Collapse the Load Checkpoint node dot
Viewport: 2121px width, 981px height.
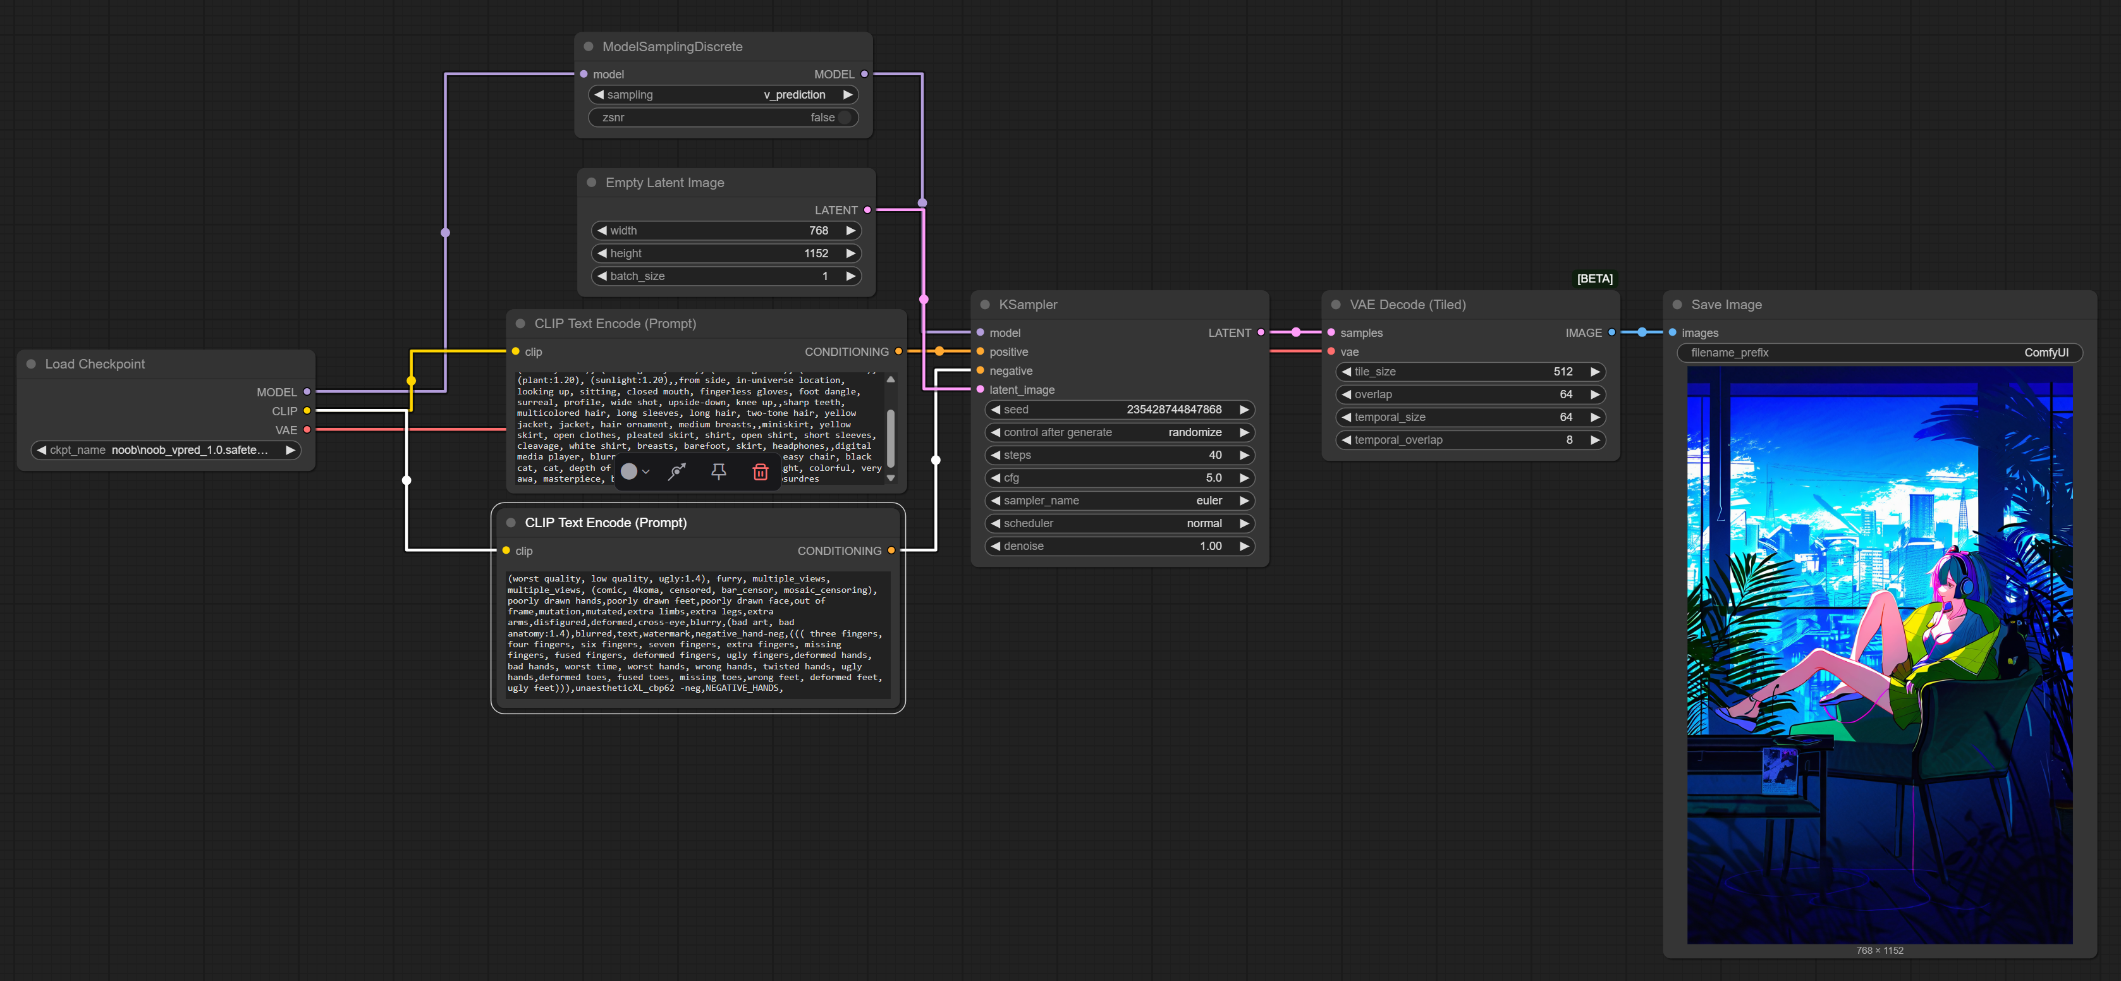(31, 363)
